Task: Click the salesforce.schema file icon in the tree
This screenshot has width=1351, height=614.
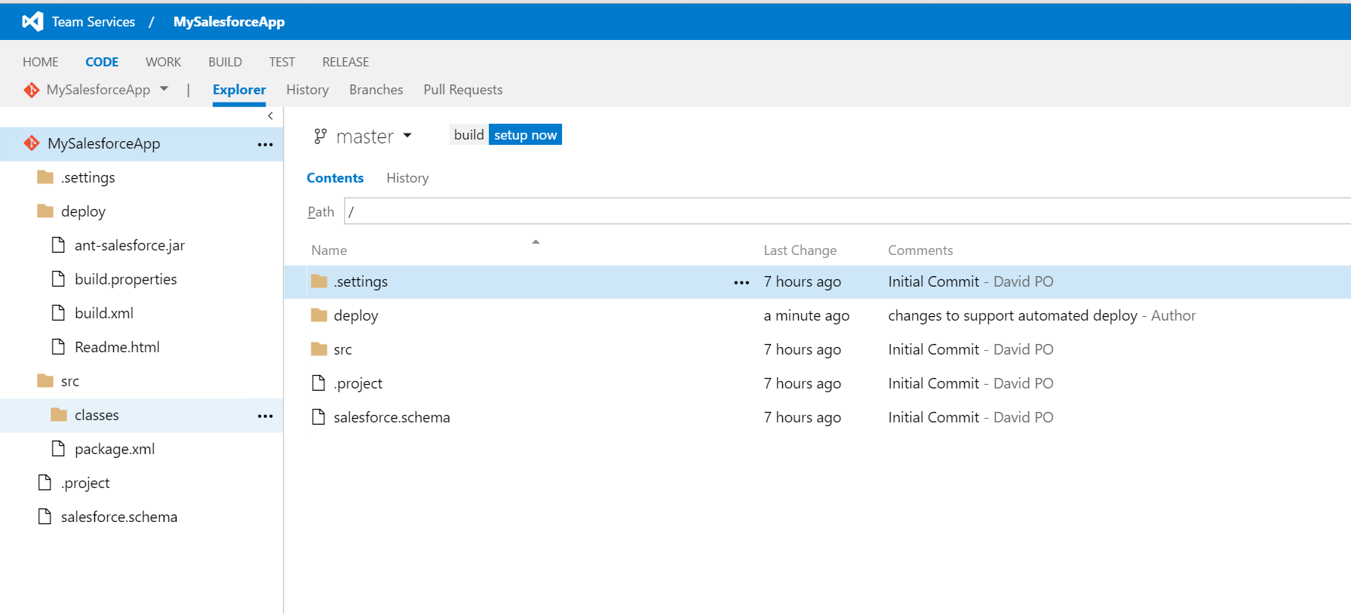Action: coord(45,516)
